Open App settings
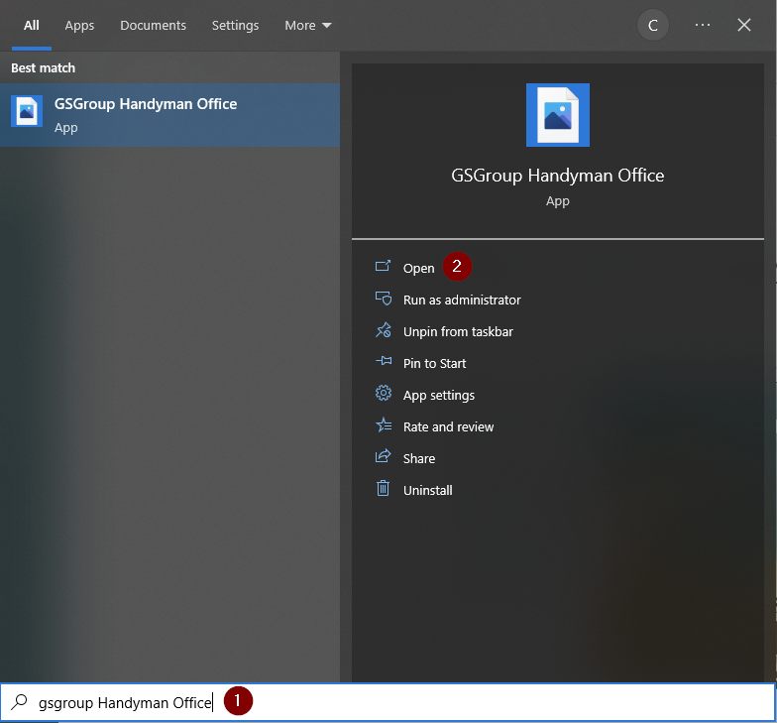The image size is (777, 723). coord(438,395)
